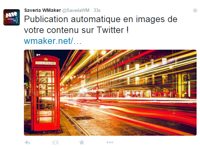The height and width of the screenshot is (149, 200).
Task: Favorite the tweet with the star icon
Action: coord(82,142)
